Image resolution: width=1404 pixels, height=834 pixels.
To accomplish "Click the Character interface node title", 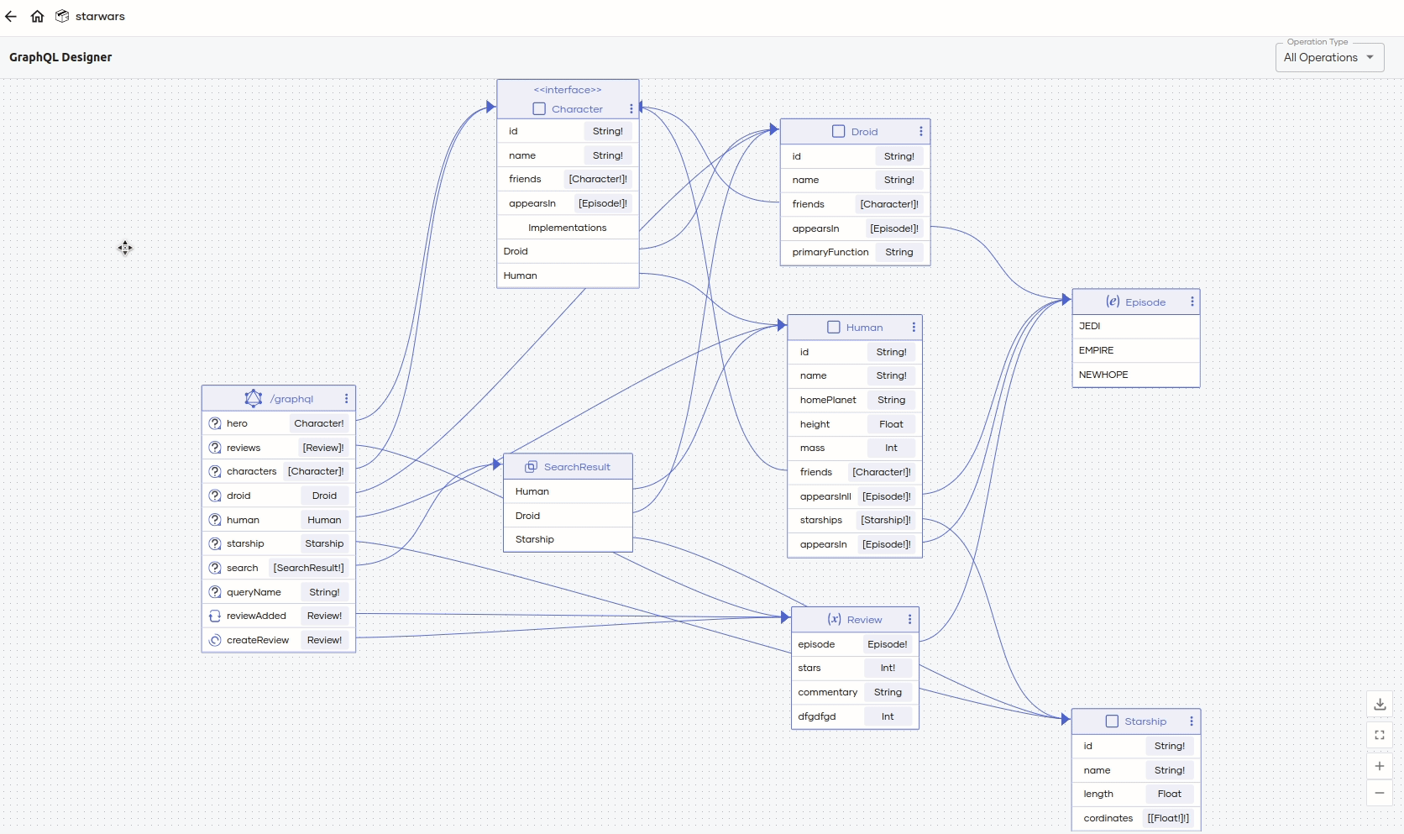I will pos(577,109).
